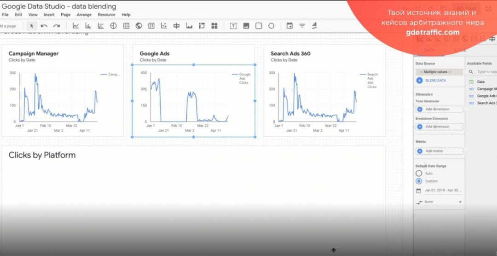Select the Auto date range option
Image resolution: width=497 pixels, height=256 pixels.
tap(419, 173)
